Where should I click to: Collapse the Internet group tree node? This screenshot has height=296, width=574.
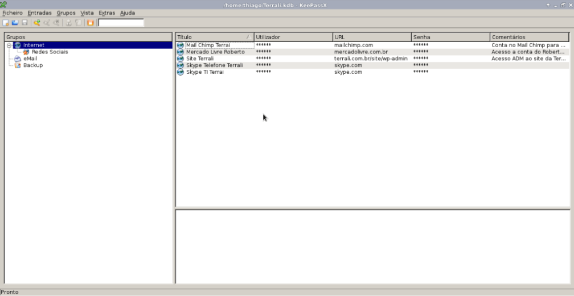[9, 45]
